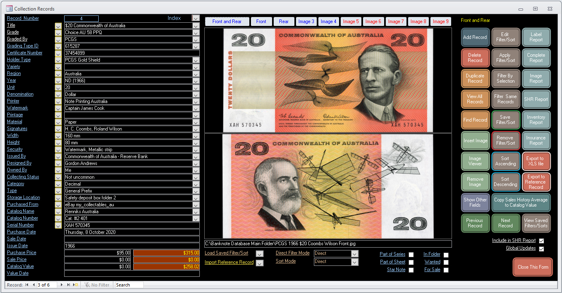Expand the Grade dropdown
The image size is (562, 293).
tap(196, 32)
